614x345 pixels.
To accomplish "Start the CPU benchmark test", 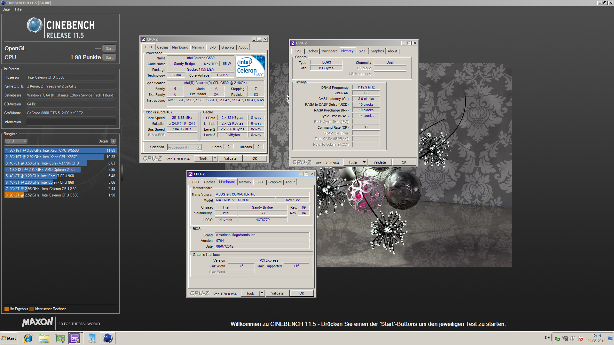I will [x=109, y=57].
